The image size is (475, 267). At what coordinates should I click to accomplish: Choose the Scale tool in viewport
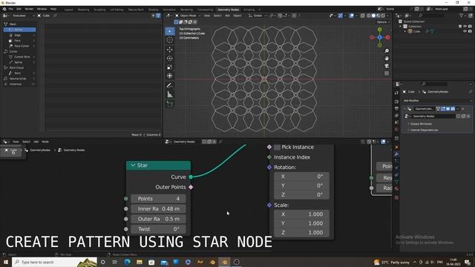point(170,67)
